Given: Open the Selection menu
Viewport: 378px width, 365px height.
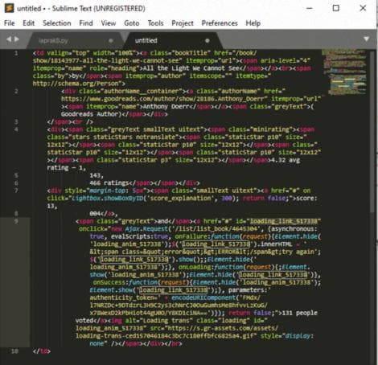Looking at the screenshot, I should (x=57, y=23).
